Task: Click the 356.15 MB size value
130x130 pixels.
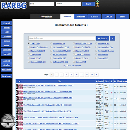Action: click(107, 86)
